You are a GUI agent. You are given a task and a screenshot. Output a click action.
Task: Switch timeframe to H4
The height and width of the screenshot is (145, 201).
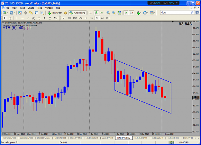tap(91, 18)
